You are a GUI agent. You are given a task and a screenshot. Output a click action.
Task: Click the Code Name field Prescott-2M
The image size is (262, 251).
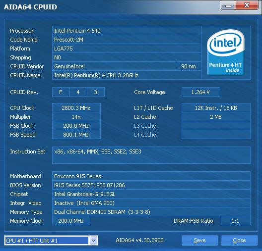[127, 40]
